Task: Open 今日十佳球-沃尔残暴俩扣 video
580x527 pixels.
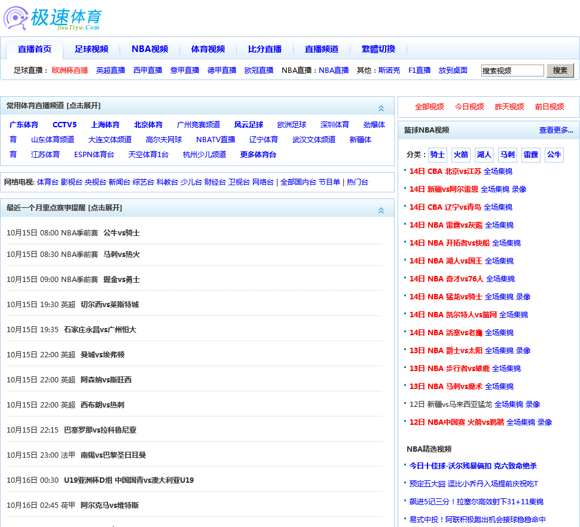Action: coord(473,465)
